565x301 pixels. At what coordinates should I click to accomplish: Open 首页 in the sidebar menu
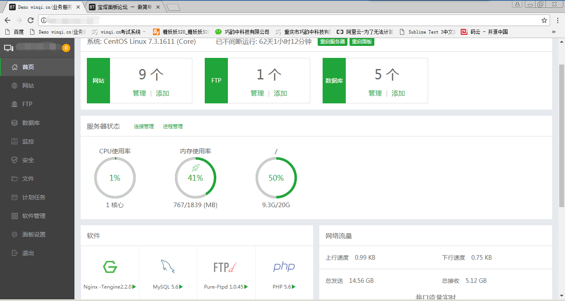(x=37, y=67)
